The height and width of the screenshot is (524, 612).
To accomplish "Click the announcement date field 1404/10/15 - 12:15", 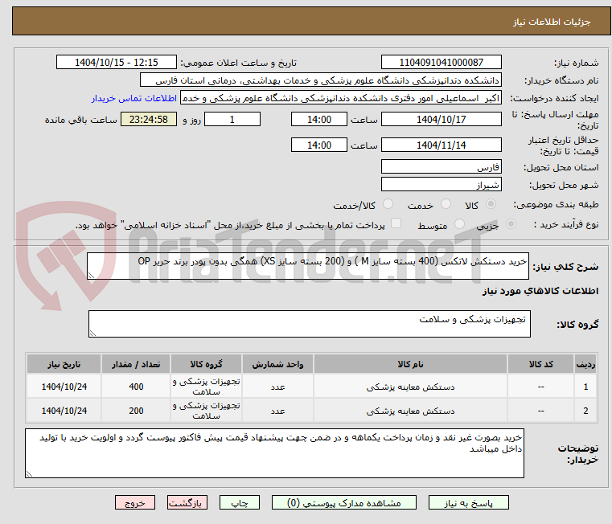I will coord(117,63).
